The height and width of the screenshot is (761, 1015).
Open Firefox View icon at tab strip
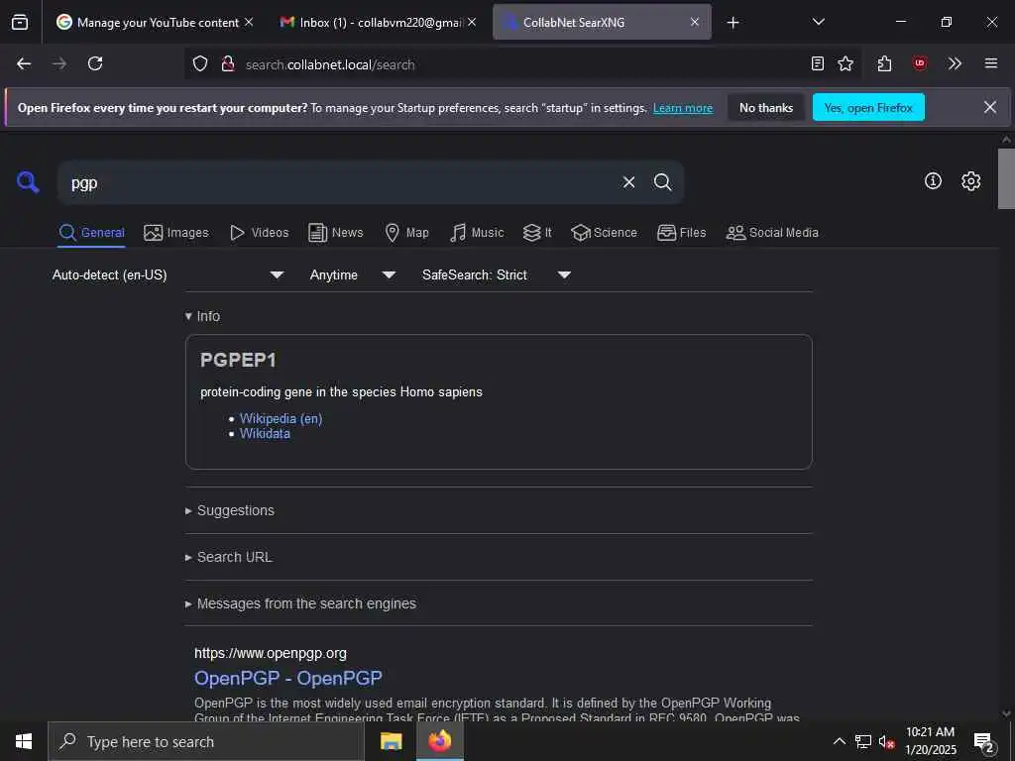(x=20, y=22)
